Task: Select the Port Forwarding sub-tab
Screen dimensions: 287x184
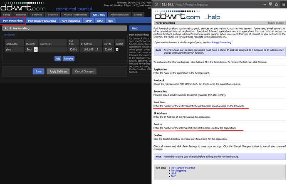Action: tap(13, 21)
